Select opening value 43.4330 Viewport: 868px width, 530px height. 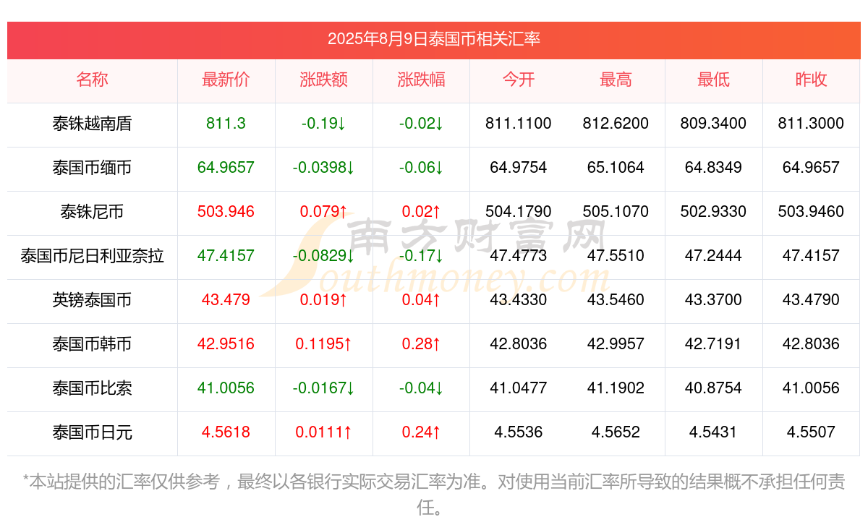[x=519, y=300]
